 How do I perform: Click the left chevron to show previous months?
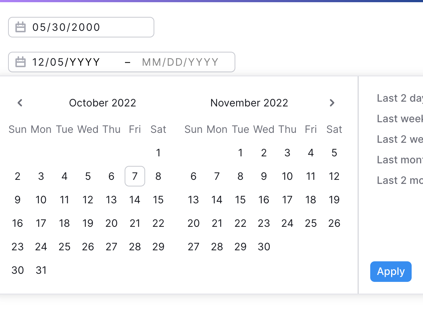20,103
